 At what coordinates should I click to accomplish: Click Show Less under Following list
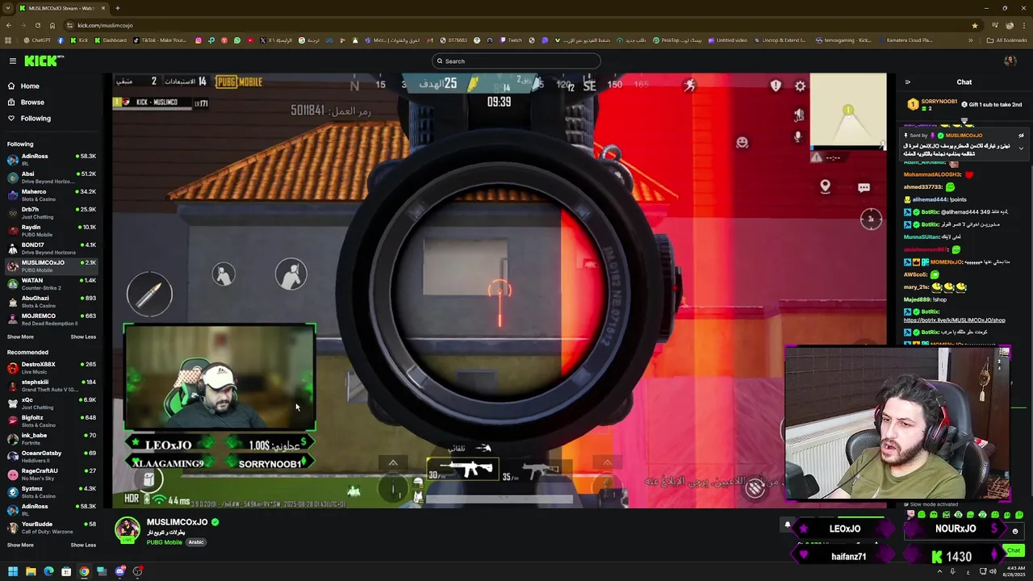tap(83, 337)
